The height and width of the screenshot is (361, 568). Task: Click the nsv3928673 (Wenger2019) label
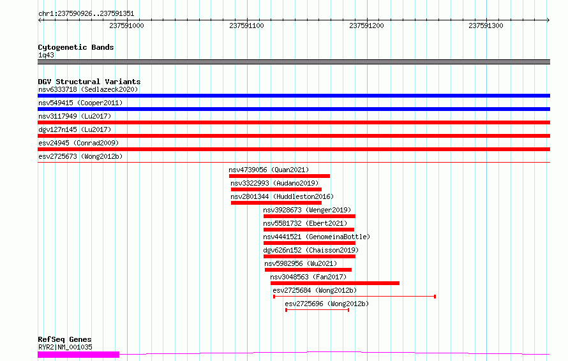307,210
